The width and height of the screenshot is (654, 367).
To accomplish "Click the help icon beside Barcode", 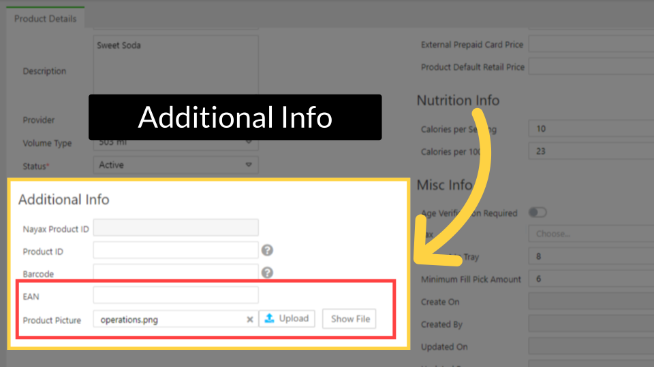I will (268, 273).
